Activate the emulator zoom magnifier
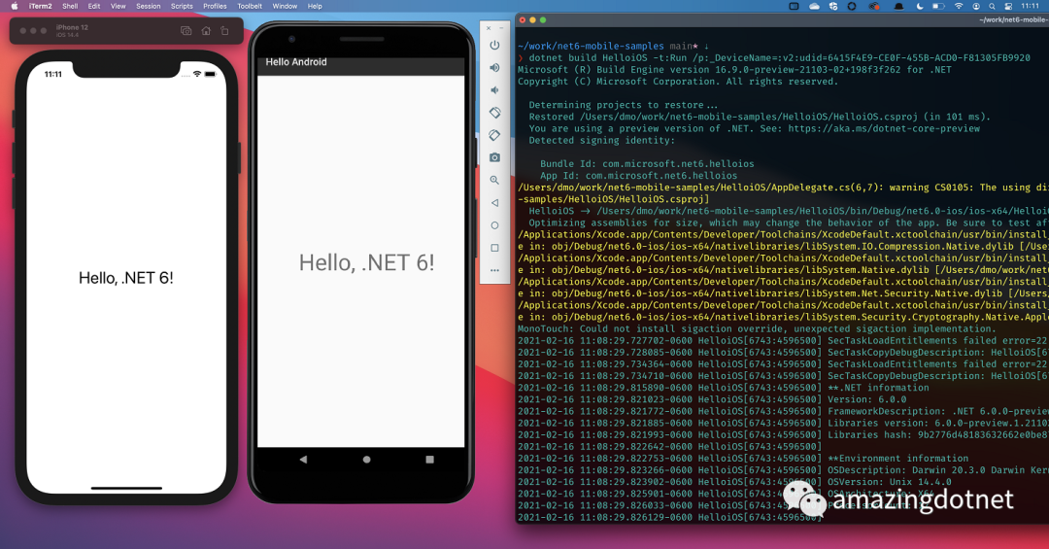 tap(494, 180)
